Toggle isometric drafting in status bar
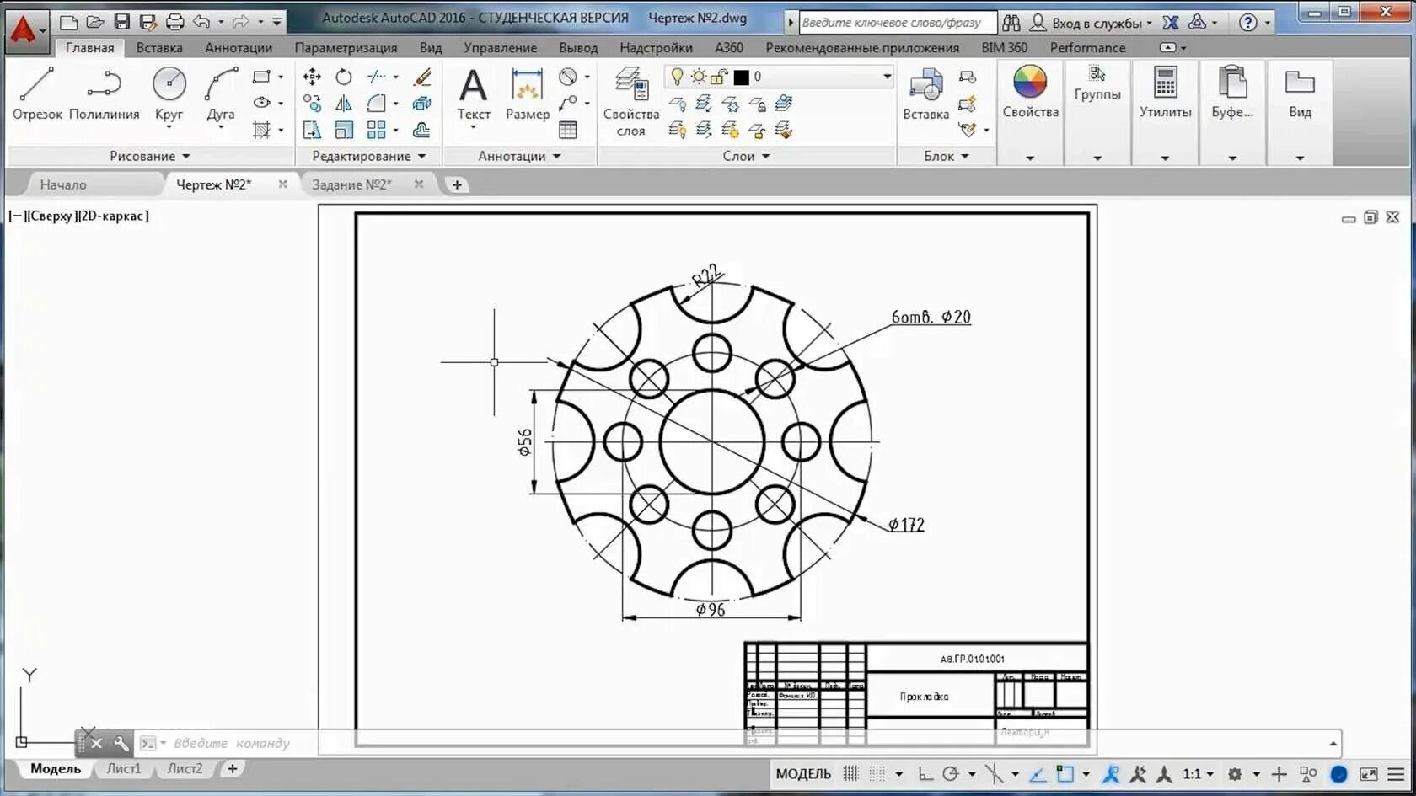Viewport: 1416px width, 796px height. (x=994, y=773)
